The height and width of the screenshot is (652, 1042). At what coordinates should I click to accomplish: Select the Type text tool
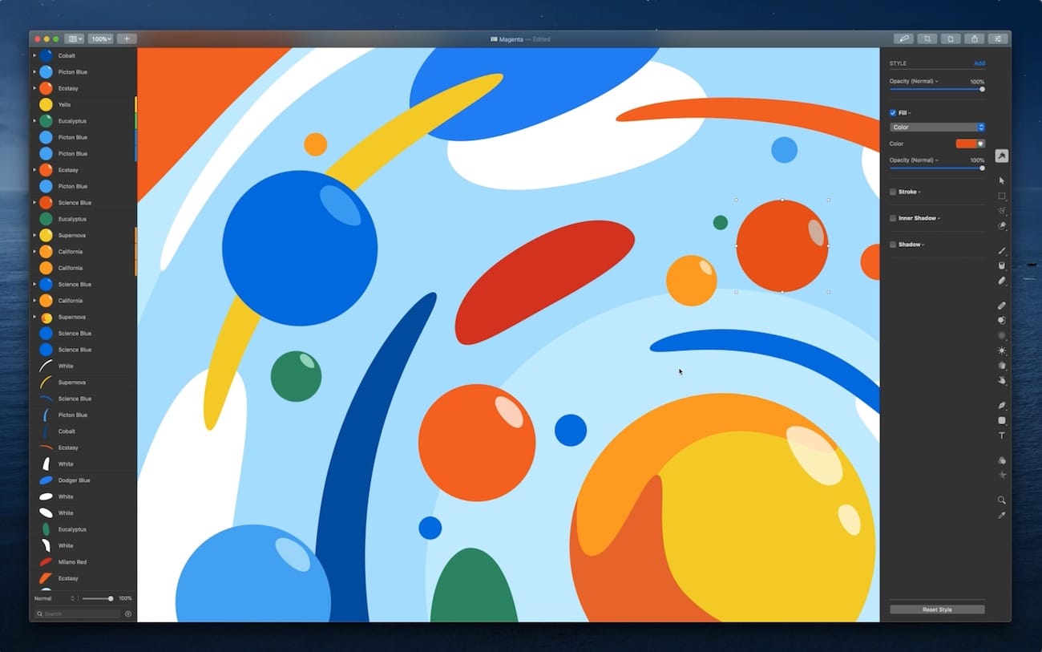click(x=1001, y=435)
